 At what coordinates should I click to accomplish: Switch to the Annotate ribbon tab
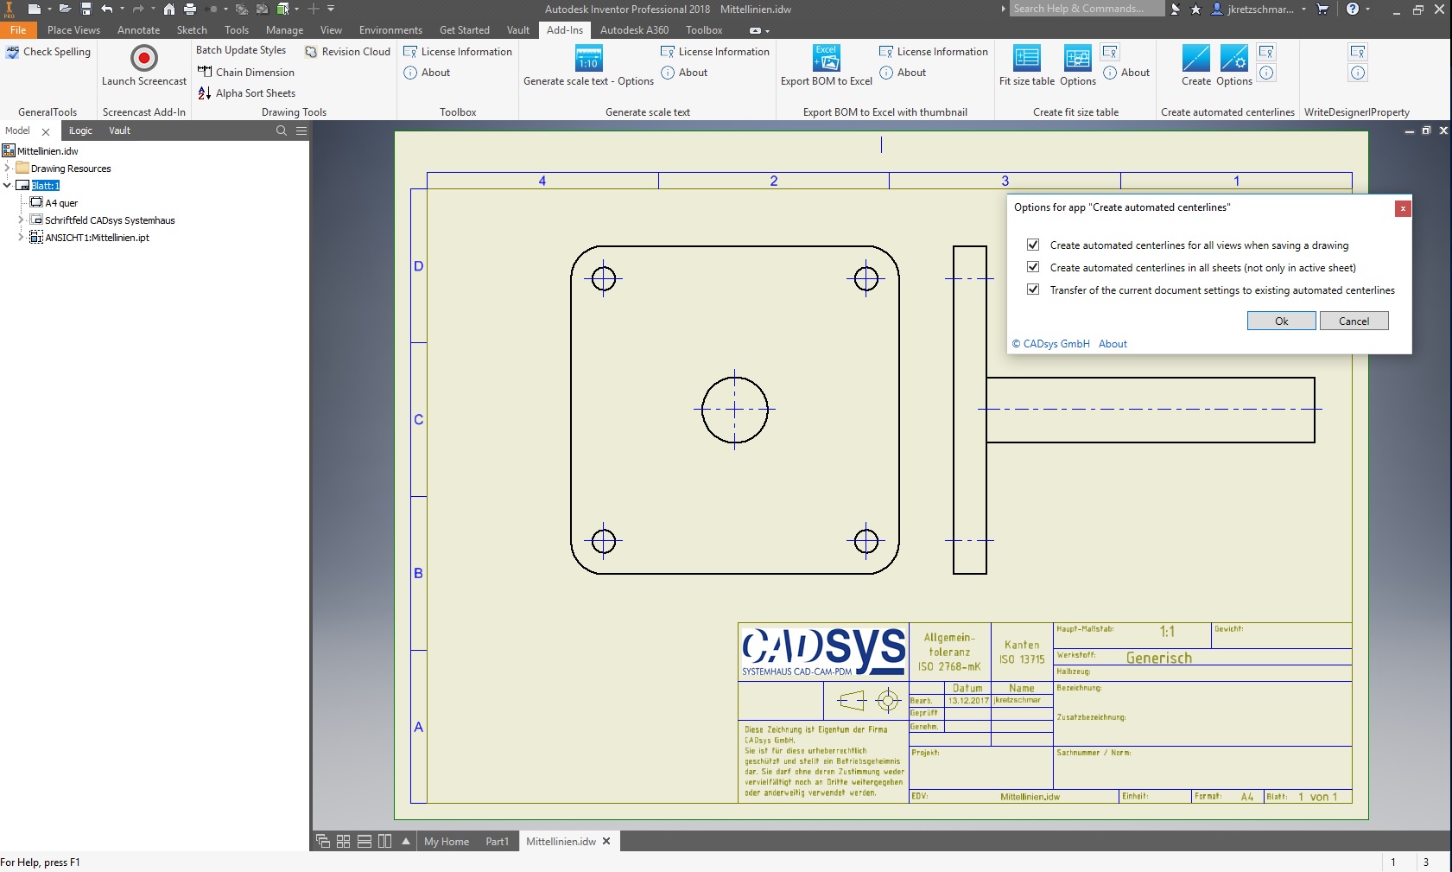138,30
